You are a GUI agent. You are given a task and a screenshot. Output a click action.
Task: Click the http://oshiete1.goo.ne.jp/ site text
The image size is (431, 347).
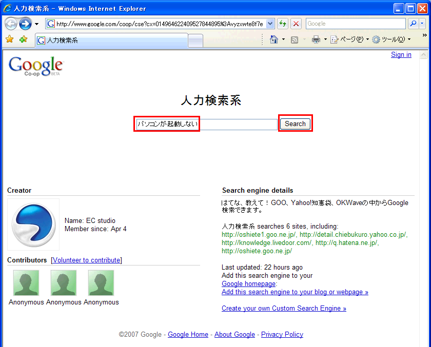[259, 234]
